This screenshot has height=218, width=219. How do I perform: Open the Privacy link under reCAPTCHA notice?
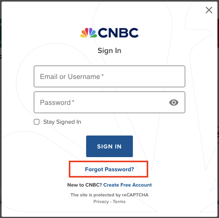tap(101, 202)
